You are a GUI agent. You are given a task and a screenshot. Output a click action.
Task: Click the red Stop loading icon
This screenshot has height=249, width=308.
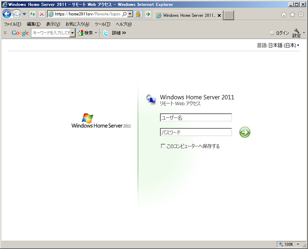42,14
